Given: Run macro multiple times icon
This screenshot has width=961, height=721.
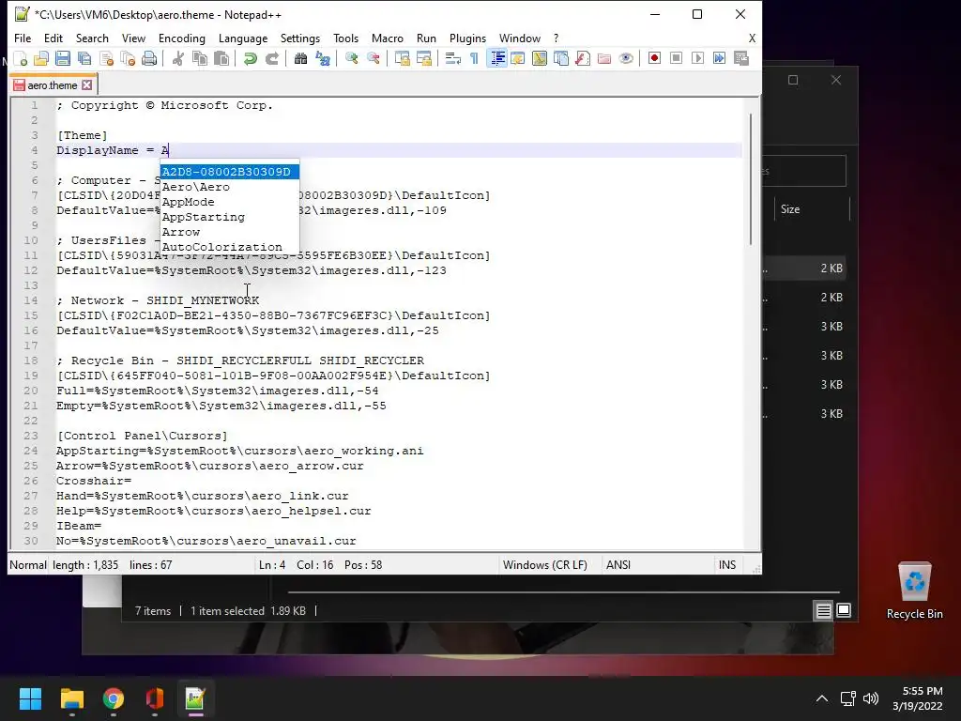Looking at the screenshot, I should [720, 58].
